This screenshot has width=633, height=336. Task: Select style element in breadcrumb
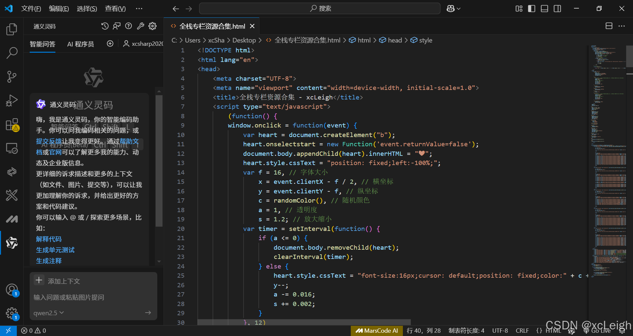click(x=421, y=40)
